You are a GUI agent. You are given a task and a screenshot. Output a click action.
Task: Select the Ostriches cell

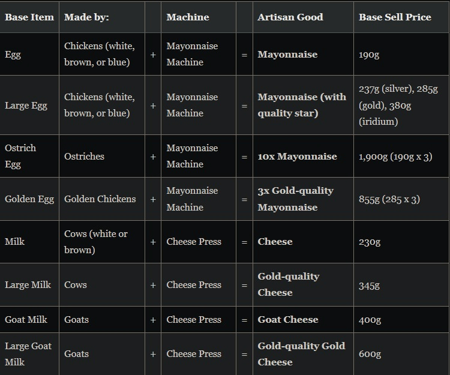pos(85,157)
